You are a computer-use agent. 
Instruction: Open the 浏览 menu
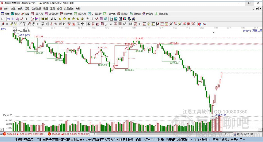coord(13,8)
